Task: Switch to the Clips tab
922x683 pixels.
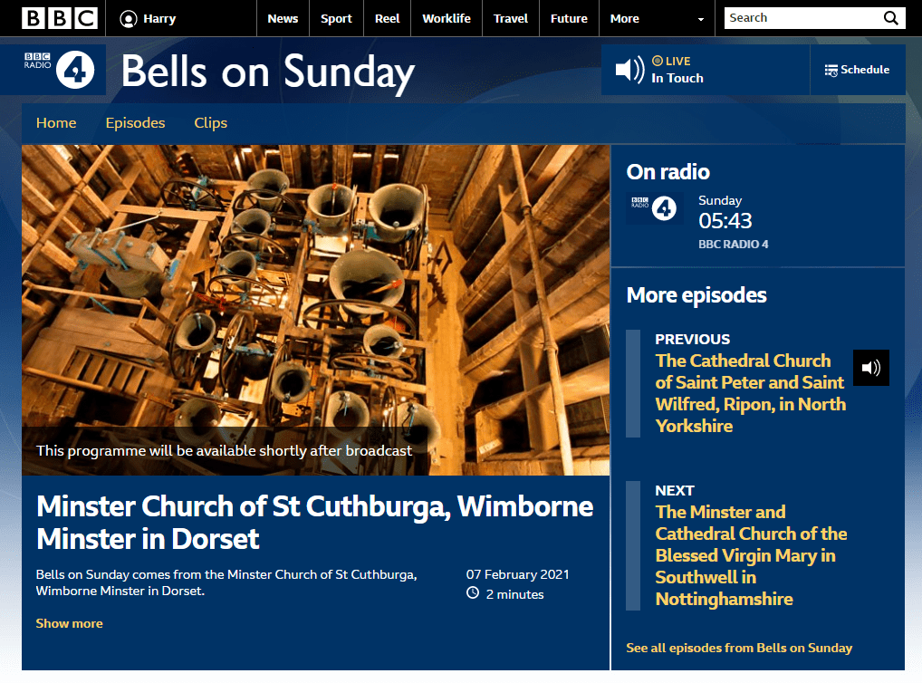Action: (x=210, y=123)
